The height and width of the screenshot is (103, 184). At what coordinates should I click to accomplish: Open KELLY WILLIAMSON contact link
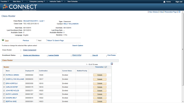coord(71,24)
